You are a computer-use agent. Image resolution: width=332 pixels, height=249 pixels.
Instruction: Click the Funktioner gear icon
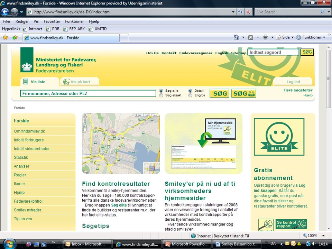tap(298, 37)
